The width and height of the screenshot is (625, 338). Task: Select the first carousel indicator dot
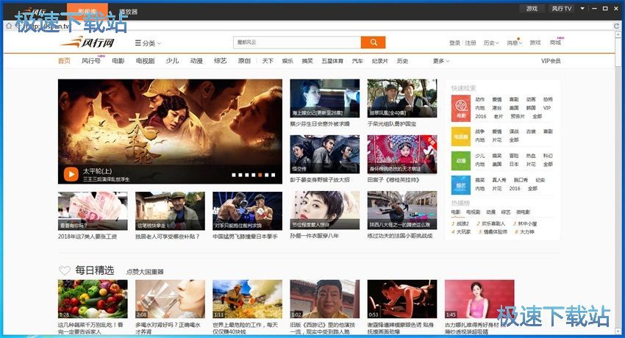click(x=234, y=175)
